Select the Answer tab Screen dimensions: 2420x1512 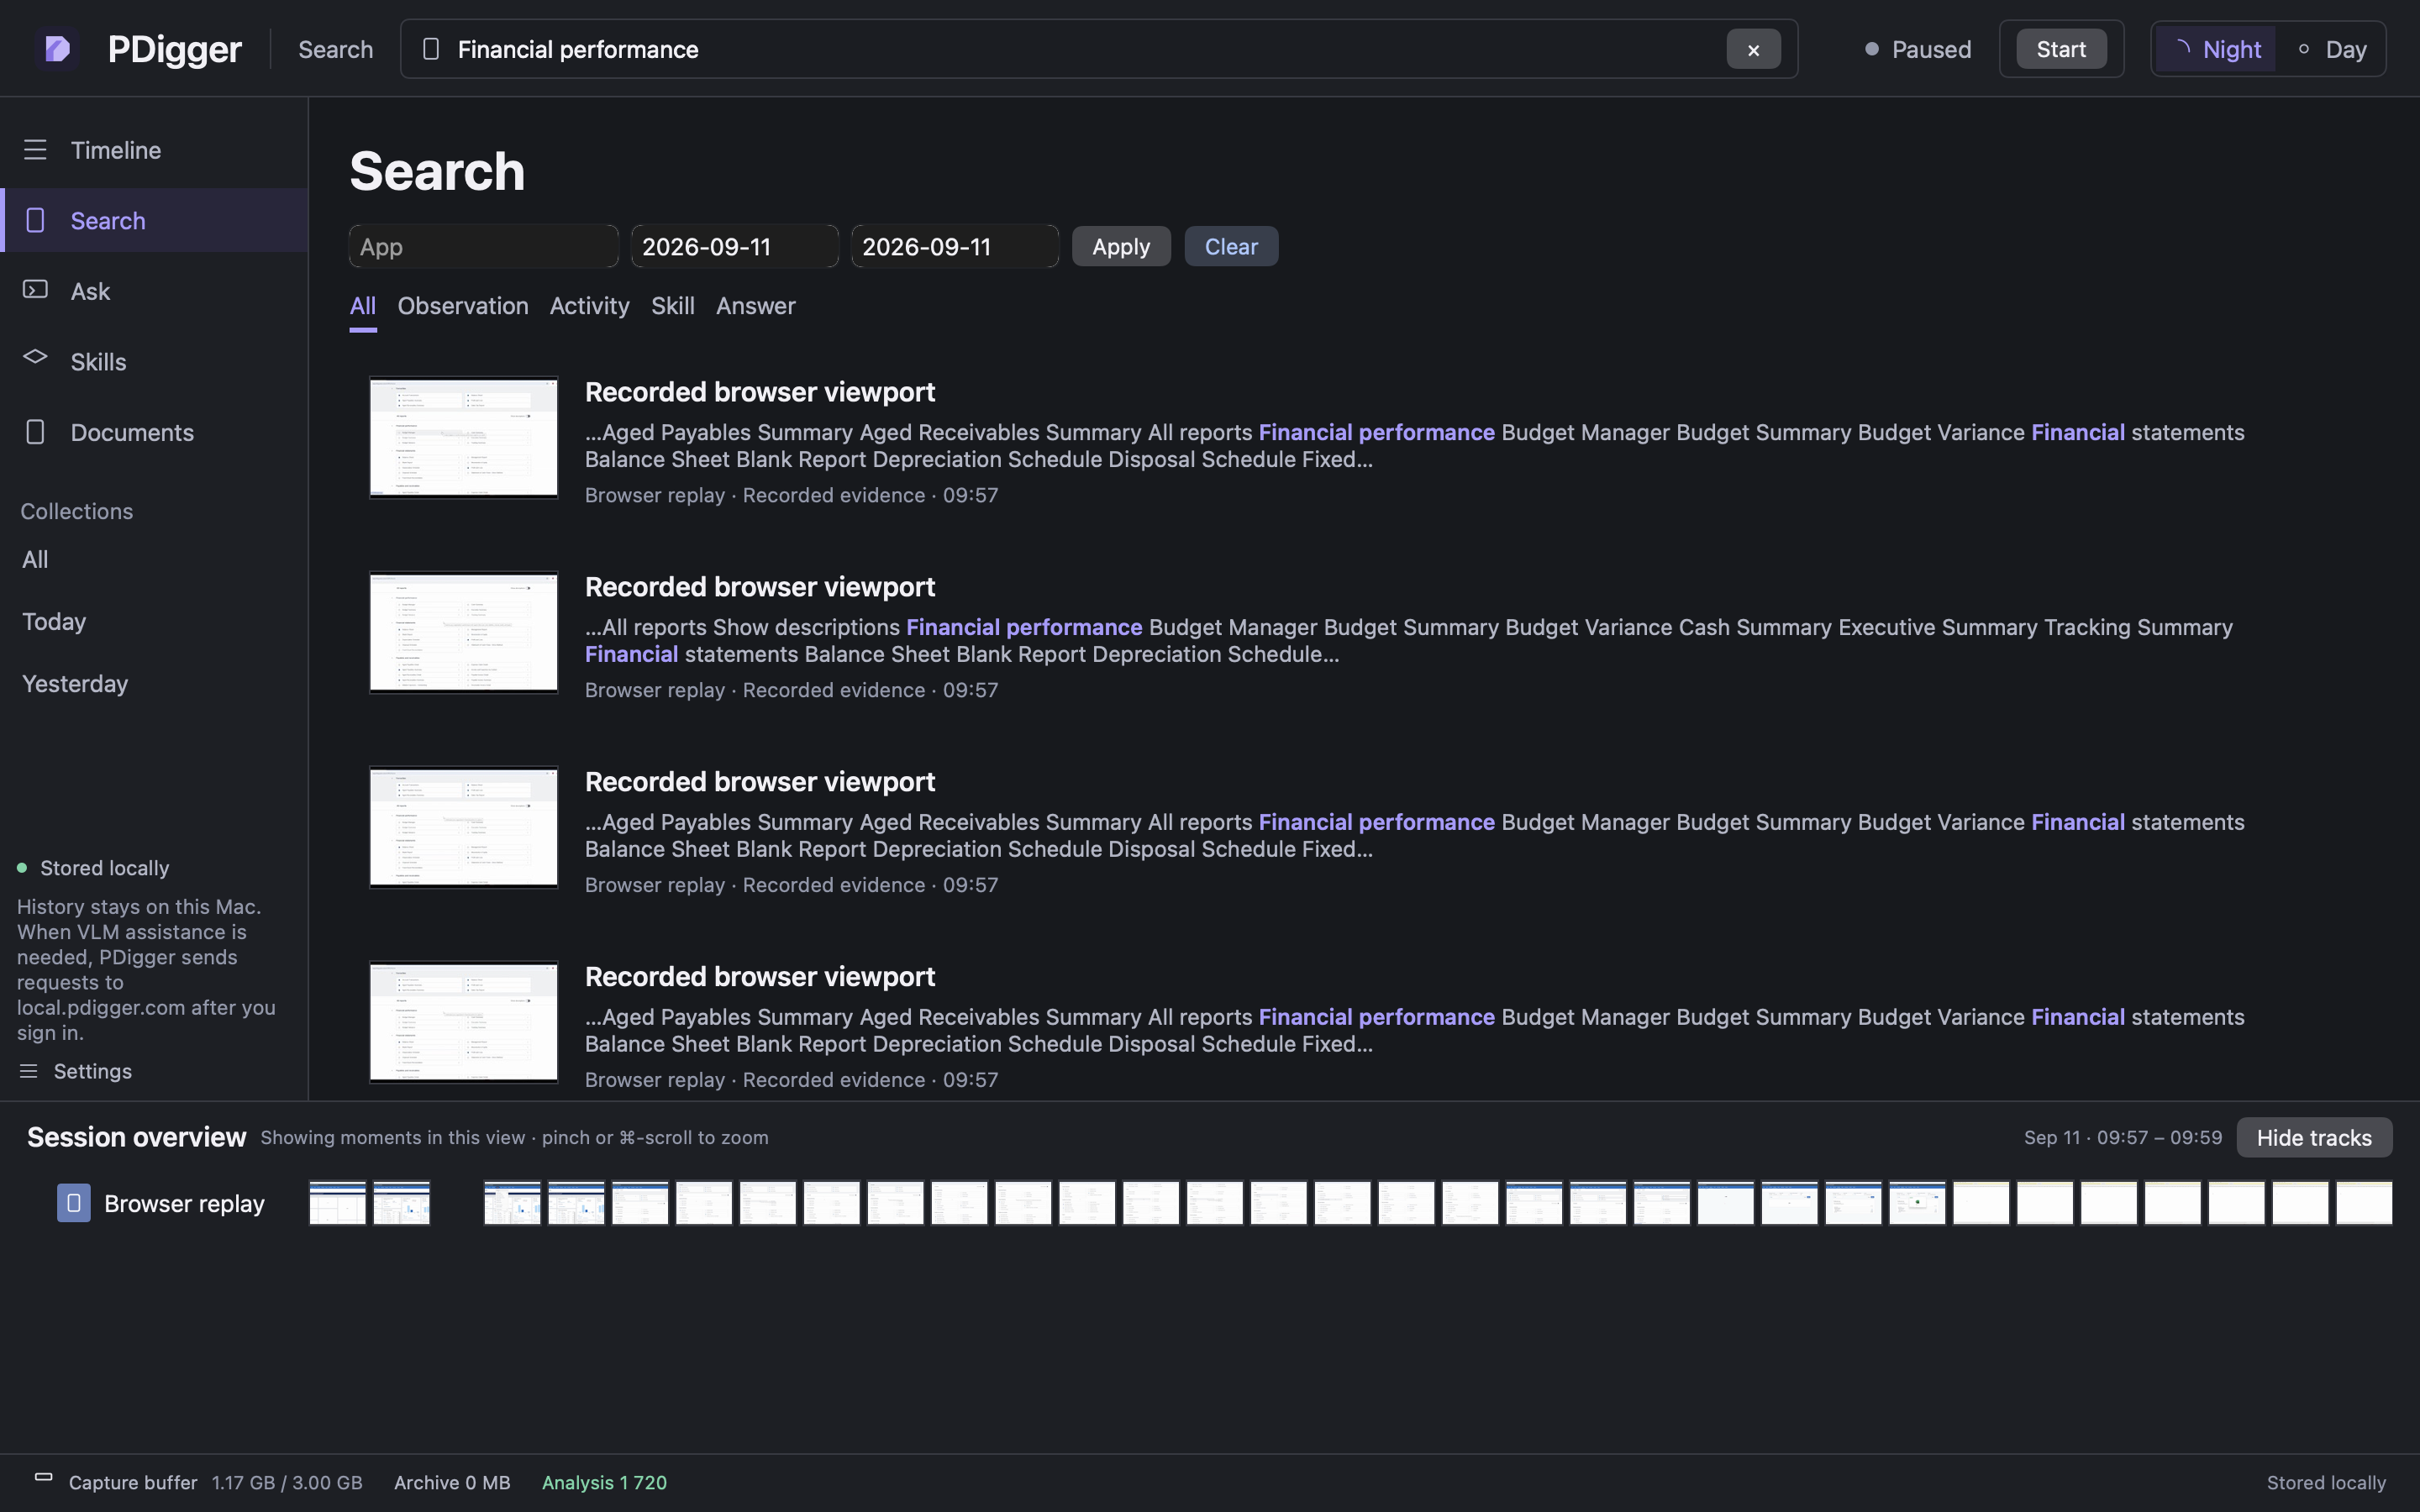pyautogui.click(x=756, y=306)
